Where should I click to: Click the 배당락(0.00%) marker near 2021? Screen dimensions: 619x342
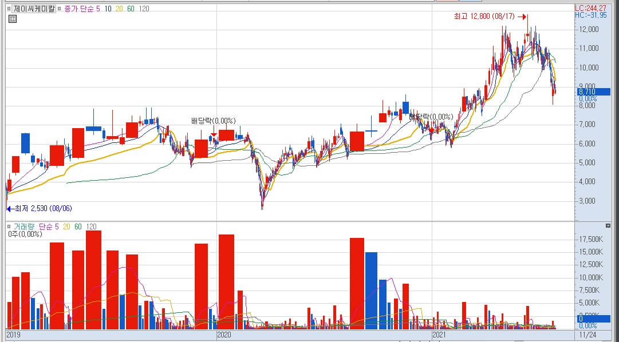pyautogui.click(x=431, y=117)
